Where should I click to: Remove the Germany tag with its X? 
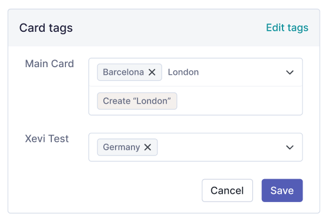pyautogui.click(x=147, y=147)
